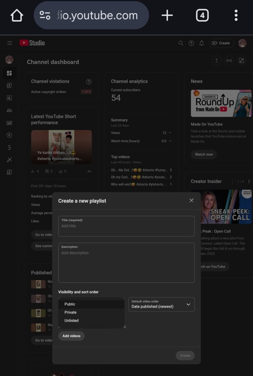This screenshot has height=376, width=253.
Task: Open the channel avatar in the sidebar
Action: 9,60
